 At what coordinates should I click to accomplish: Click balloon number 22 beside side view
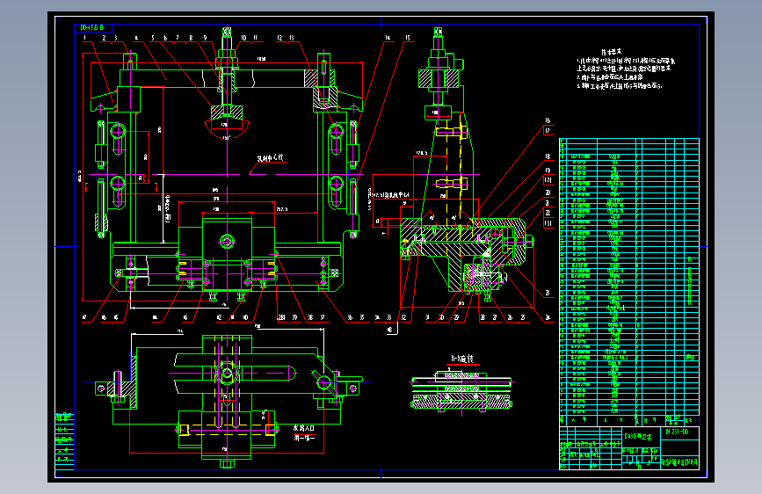pyautogui.click(x=548, y=213)
